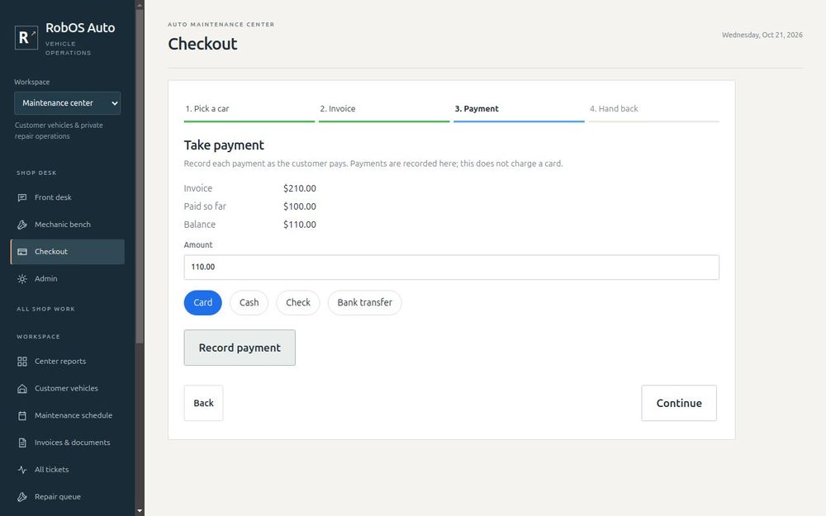The width and height of the screenshot is (826, 516).
Task: Click the AUTO MAINTENANCE CENTER breadcrumb text
Action: tap(221, 24)
